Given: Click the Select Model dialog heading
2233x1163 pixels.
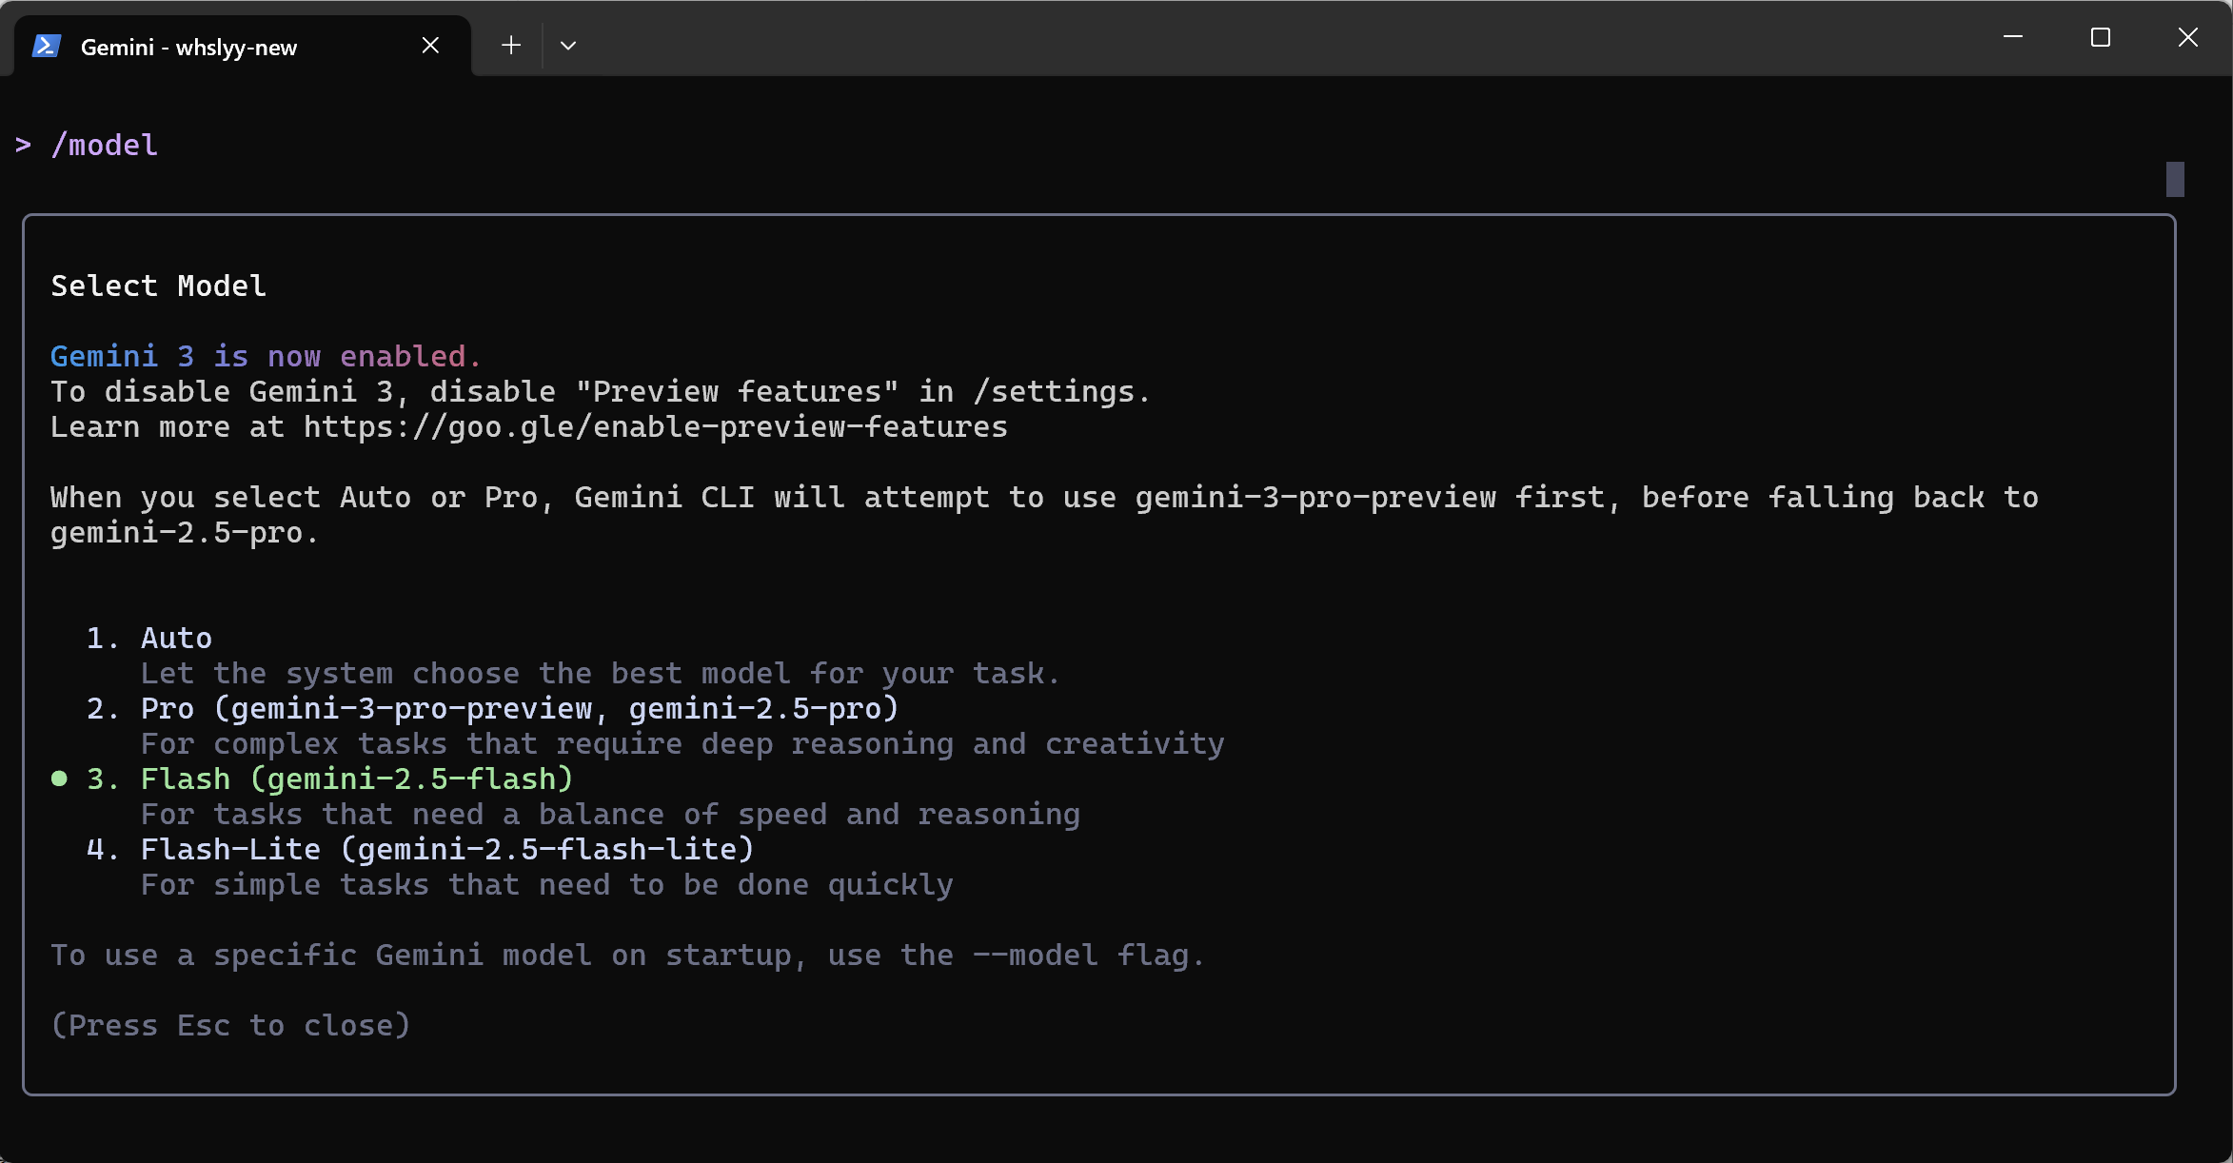Looking at the screenshot, I should click(158, 286).
